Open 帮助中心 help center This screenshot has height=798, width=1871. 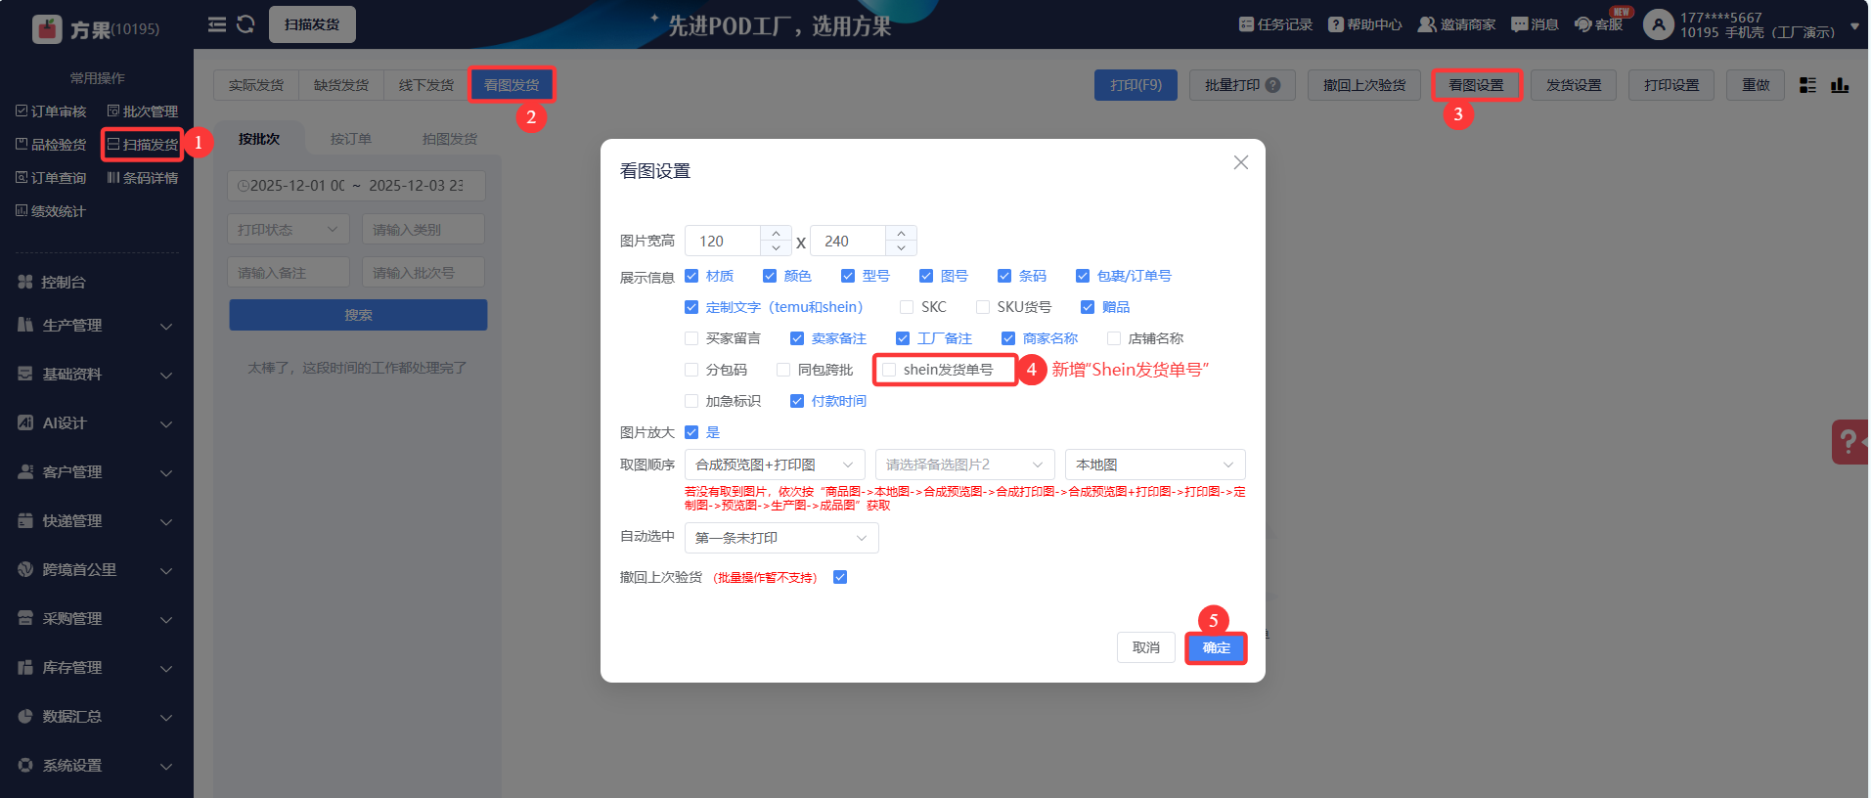coord(1365,24)
